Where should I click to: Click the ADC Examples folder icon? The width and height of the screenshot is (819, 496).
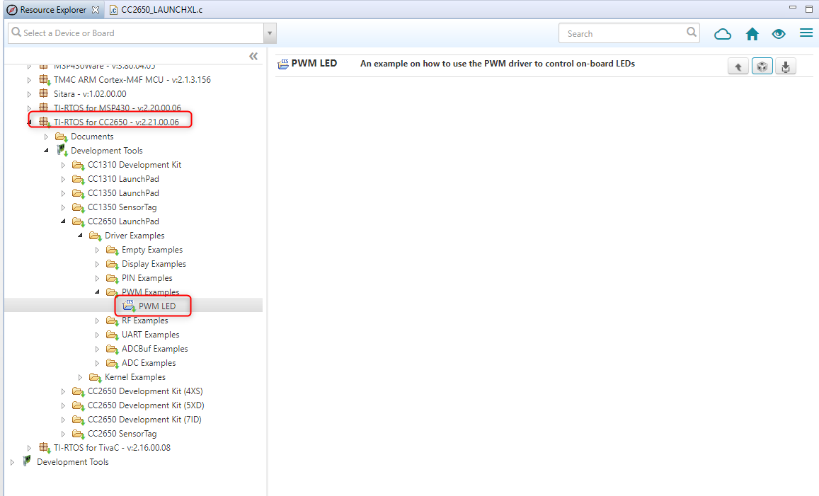tap(113, 363)
